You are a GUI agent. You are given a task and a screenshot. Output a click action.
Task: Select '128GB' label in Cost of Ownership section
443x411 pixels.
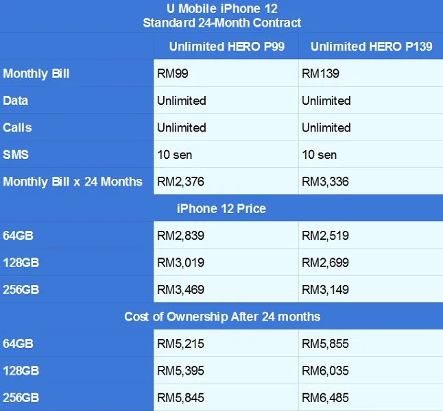21,371
